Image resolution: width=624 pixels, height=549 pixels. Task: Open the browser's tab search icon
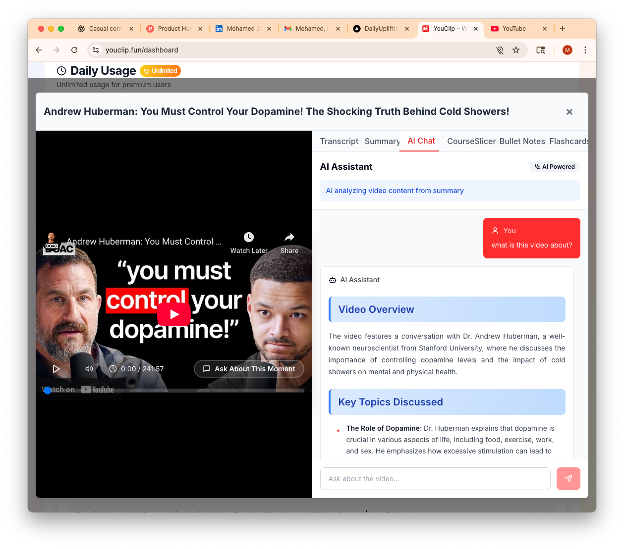(541, 50)
